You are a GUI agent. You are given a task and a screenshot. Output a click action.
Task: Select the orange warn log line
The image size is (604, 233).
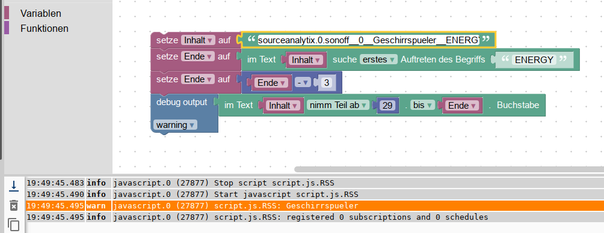[x=314, y=206]
